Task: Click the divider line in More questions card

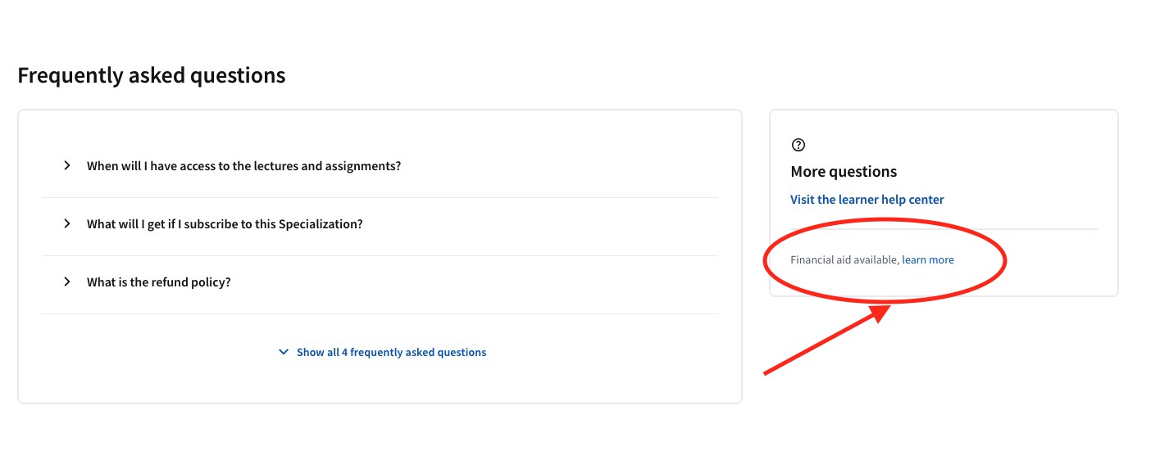Action: click(x=944, y=229)
